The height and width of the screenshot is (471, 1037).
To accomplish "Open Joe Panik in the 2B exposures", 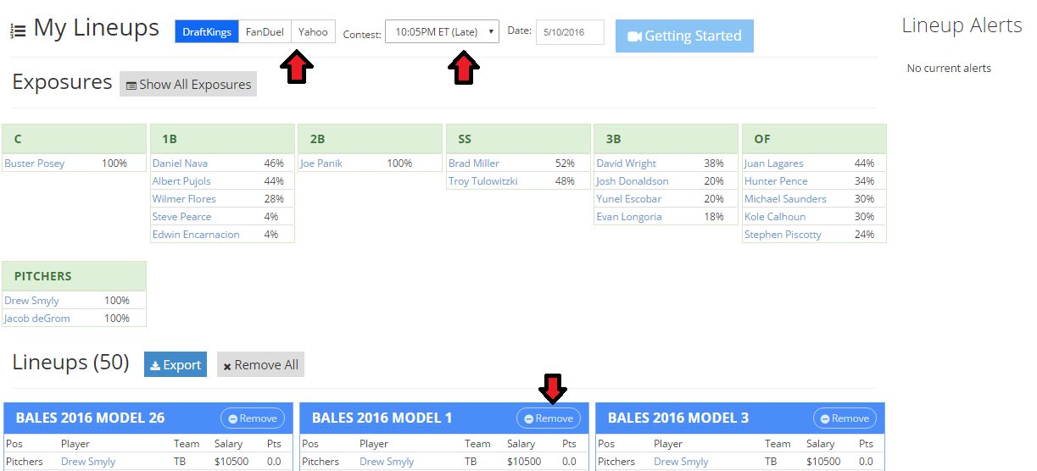I will pyautogui.click(x=321, y=163).
